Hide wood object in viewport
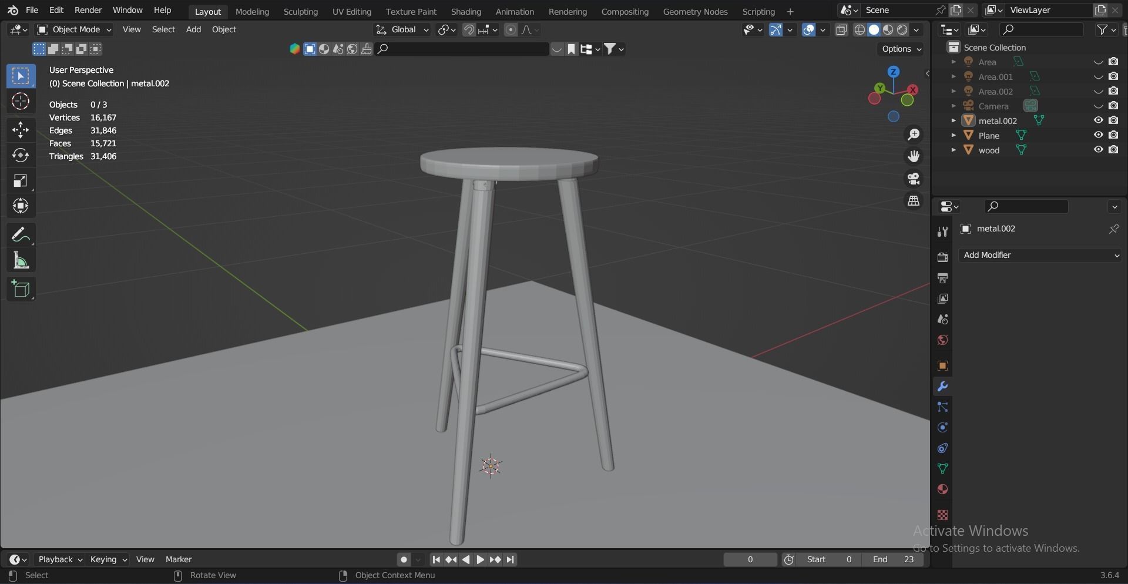Screen dimensions: 1128x584 [1098, 150]
